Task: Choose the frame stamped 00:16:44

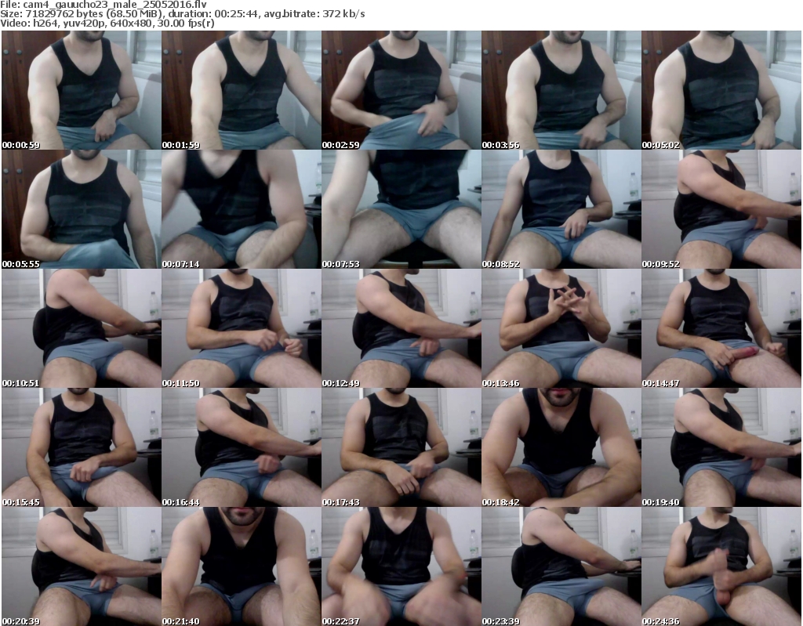Action: [242, 447]
